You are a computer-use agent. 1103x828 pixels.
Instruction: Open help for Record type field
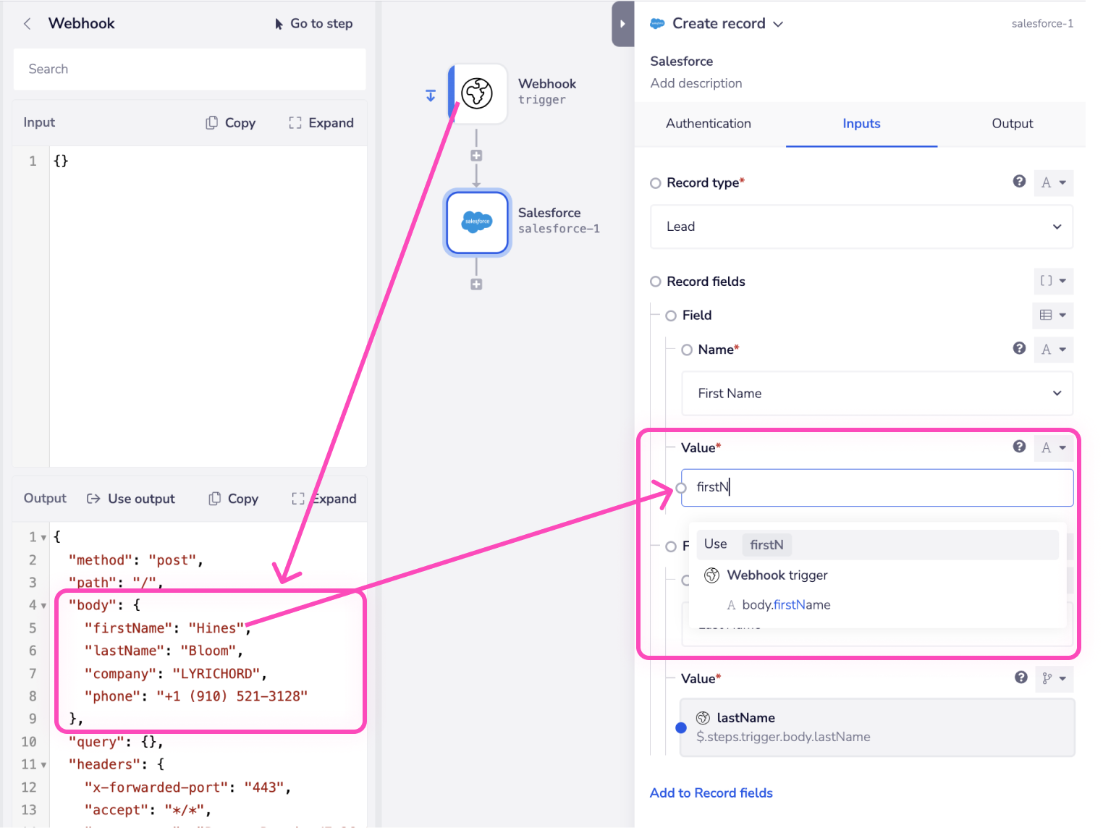pyautogui.click(x=1019, y=182)
